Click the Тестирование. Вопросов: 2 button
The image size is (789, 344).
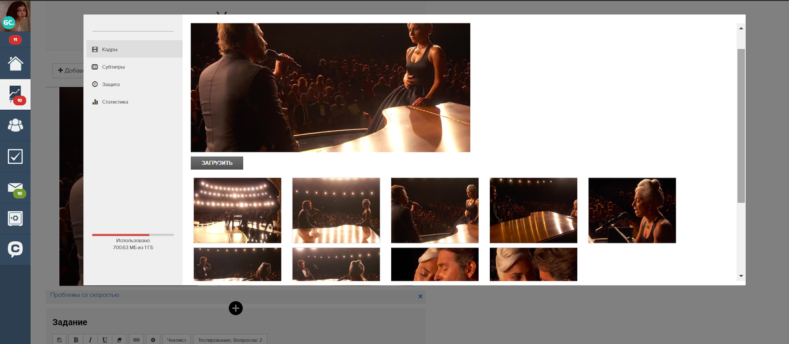click(230, 340)
